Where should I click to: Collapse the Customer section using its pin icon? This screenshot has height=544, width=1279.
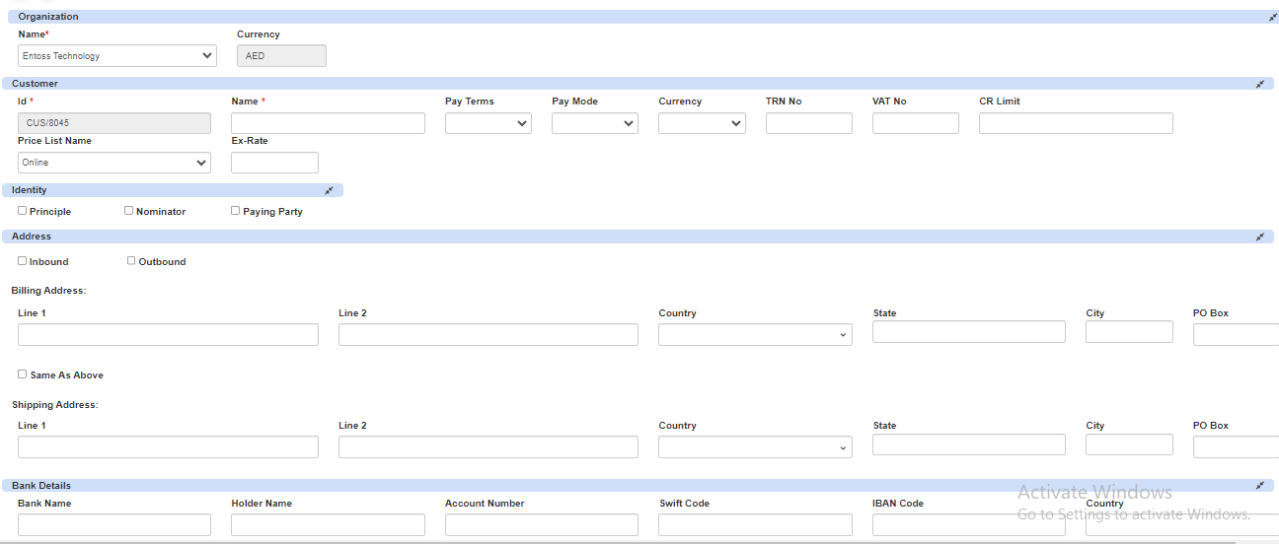[x=1260, y=85]
